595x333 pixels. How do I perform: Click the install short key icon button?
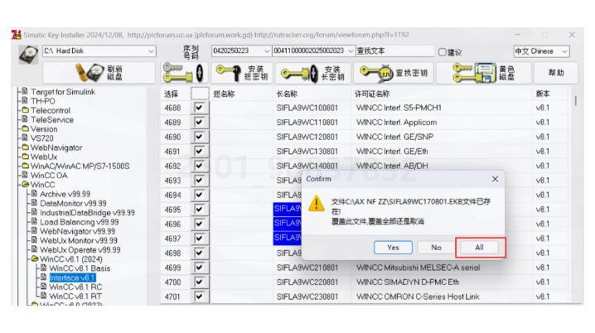click(x=242, y=73)
